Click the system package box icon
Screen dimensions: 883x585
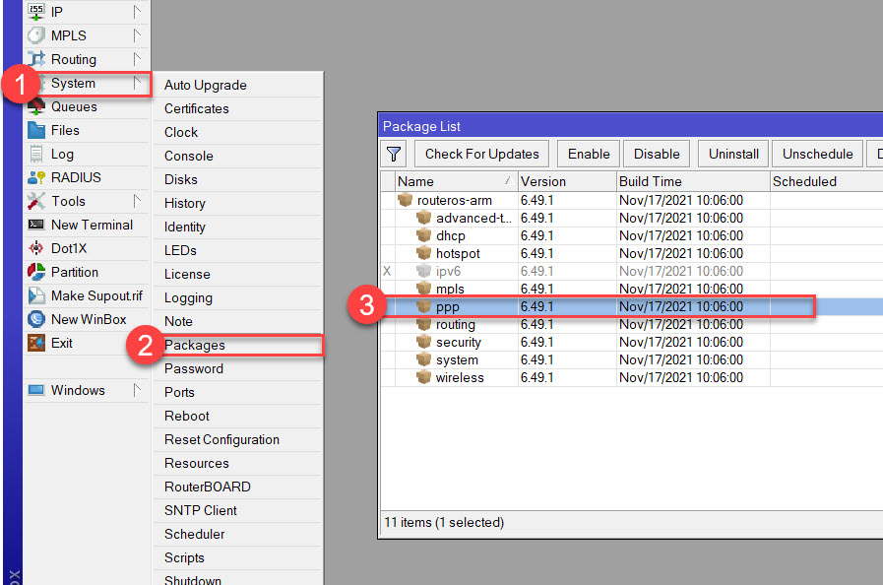click(423, 359)
